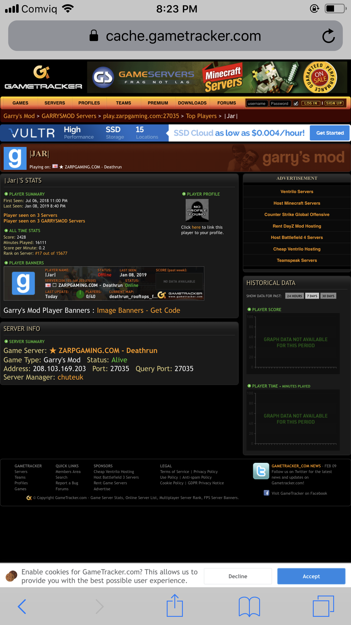
Task: Select 30 DAYS historical data tab
Action: (328, 296)
